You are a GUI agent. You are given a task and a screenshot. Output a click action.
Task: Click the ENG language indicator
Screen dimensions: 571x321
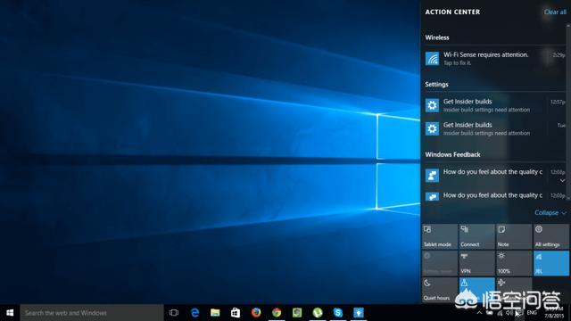(532, 313)
